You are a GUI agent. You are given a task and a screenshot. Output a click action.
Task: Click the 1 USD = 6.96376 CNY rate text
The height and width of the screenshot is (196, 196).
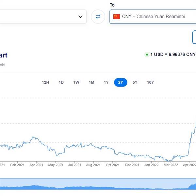tap(172, 55)
